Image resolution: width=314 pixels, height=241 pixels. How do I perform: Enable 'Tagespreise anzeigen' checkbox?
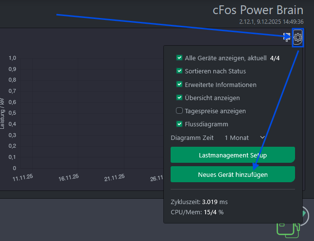(x=179, y=111)
